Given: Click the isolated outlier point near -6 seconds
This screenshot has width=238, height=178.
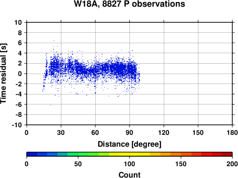Looking at the screenshot, I should (50, 105).
